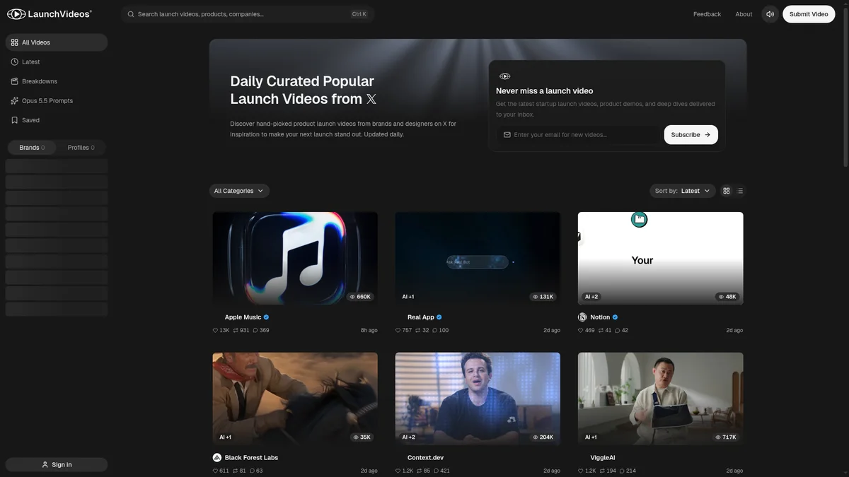
Task: Click the heart icon on Context.dev
Action: (398, 471)
